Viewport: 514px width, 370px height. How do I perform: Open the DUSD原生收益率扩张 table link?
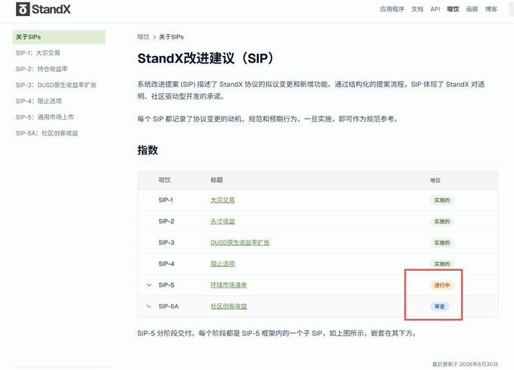[240, 243]
